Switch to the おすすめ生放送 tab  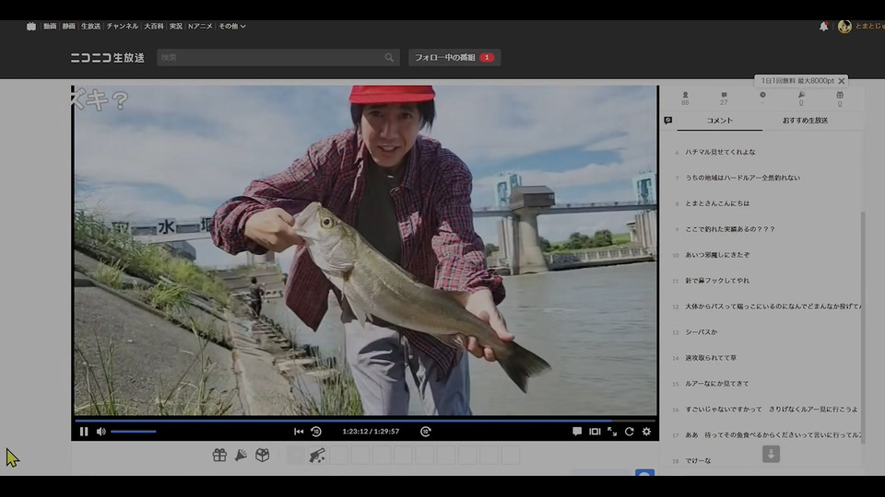805,121
